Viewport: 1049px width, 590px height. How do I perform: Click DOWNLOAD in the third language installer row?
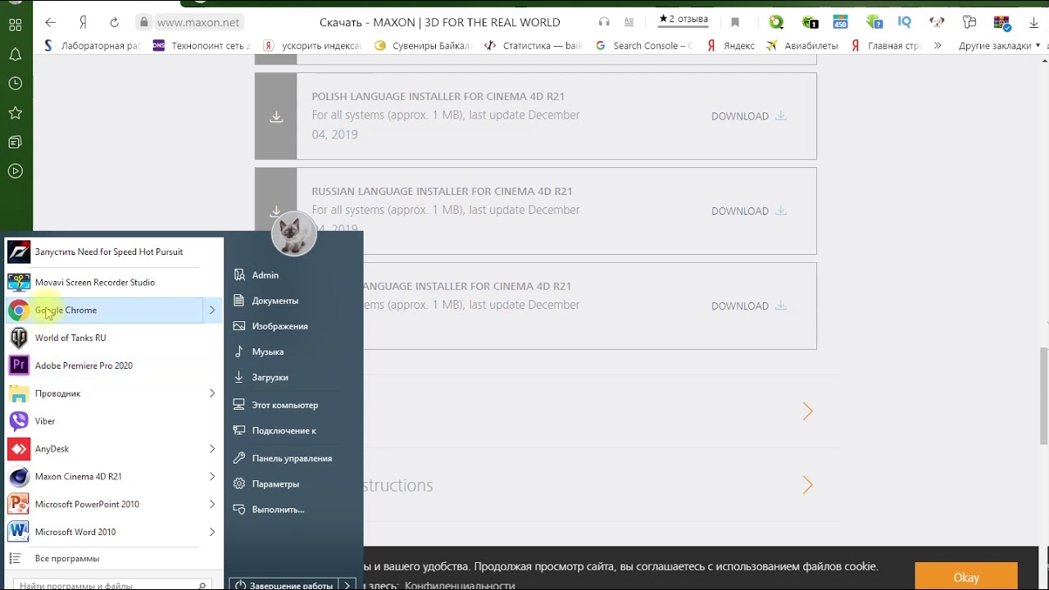(748, 306)
